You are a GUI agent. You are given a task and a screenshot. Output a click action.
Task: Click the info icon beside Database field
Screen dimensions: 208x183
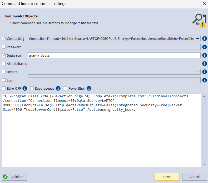(x=205, y=55)
